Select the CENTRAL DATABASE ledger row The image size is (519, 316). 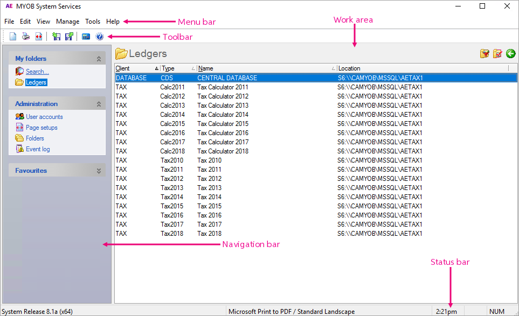pos(316,78)
